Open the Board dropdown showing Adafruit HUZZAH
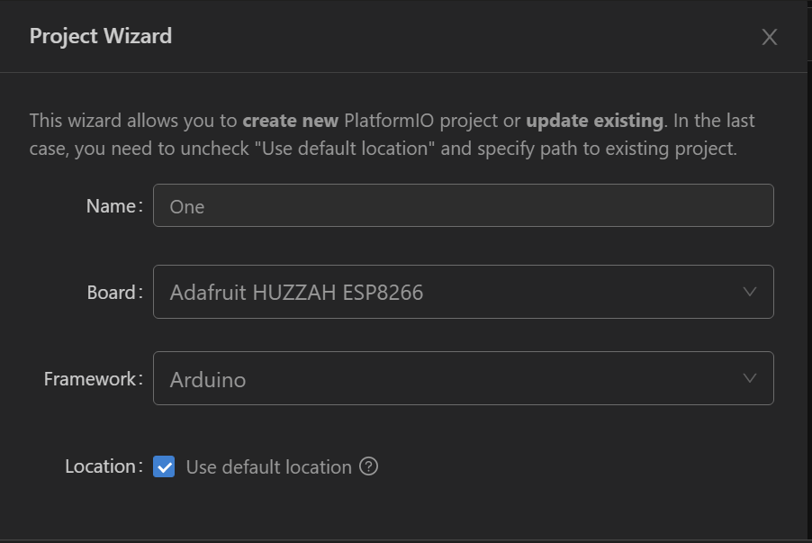This screenshot has height=543, width=812. click(463, 292)
